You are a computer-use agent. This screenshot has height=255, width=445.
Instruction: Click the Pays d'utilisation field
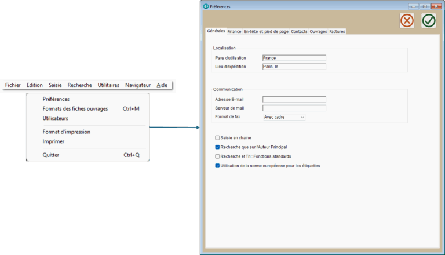(294, 58)
